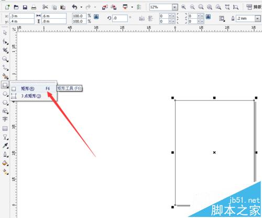This screenshot has height=218, width=262.
Task: Click the Export icon
Action: click(114, 7)
